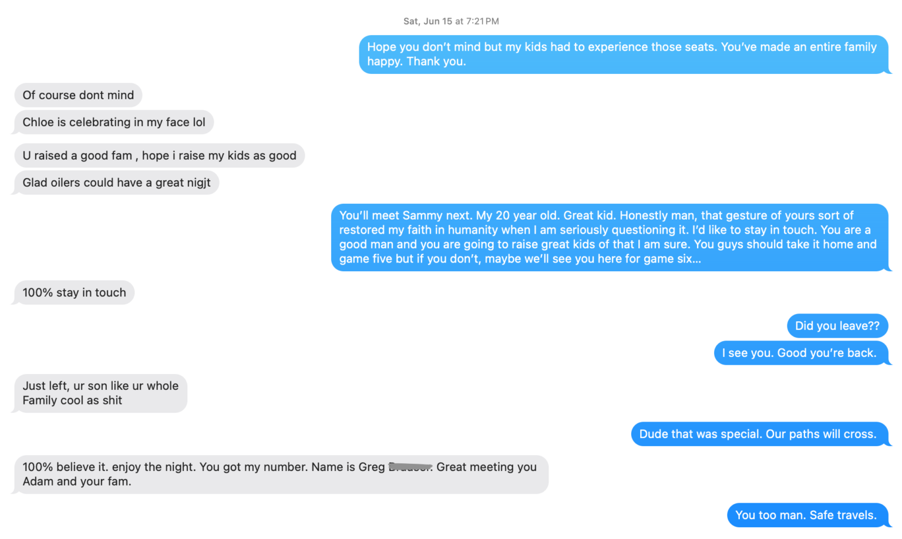Click the scribbled-out surname after Greg
This screenshot has width=902, height=539.
coord(410,467)
